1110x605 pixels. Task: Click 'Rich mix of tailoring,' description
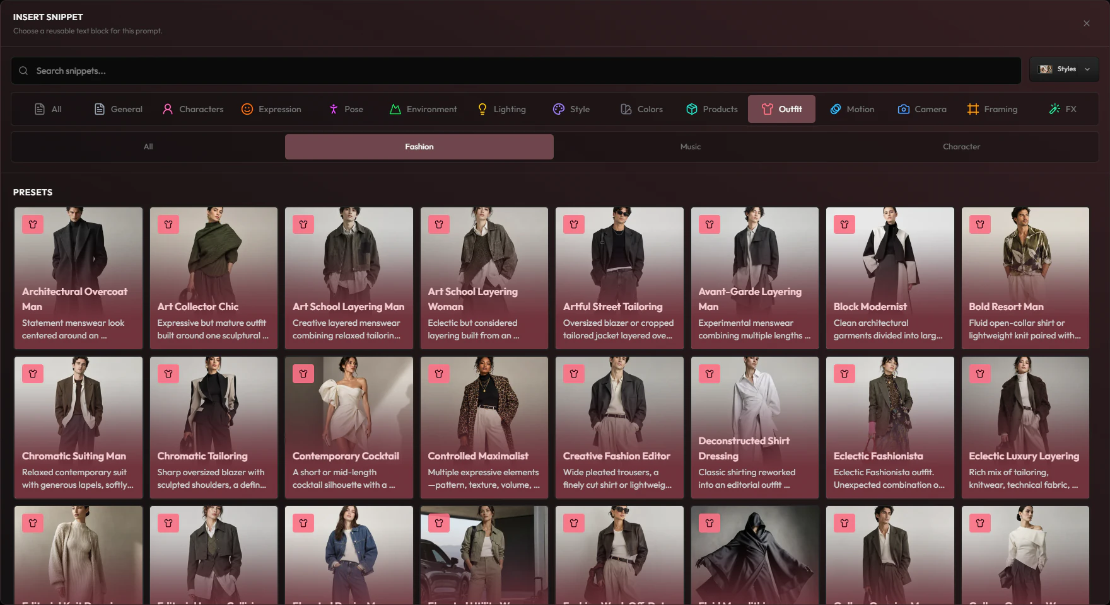coord(1008,472)
